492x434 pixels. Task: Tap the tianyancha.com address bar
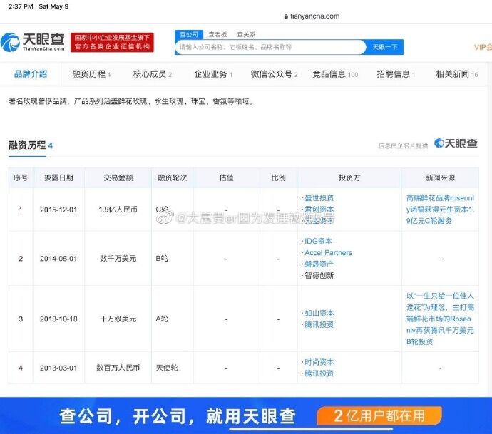[312, 16]
